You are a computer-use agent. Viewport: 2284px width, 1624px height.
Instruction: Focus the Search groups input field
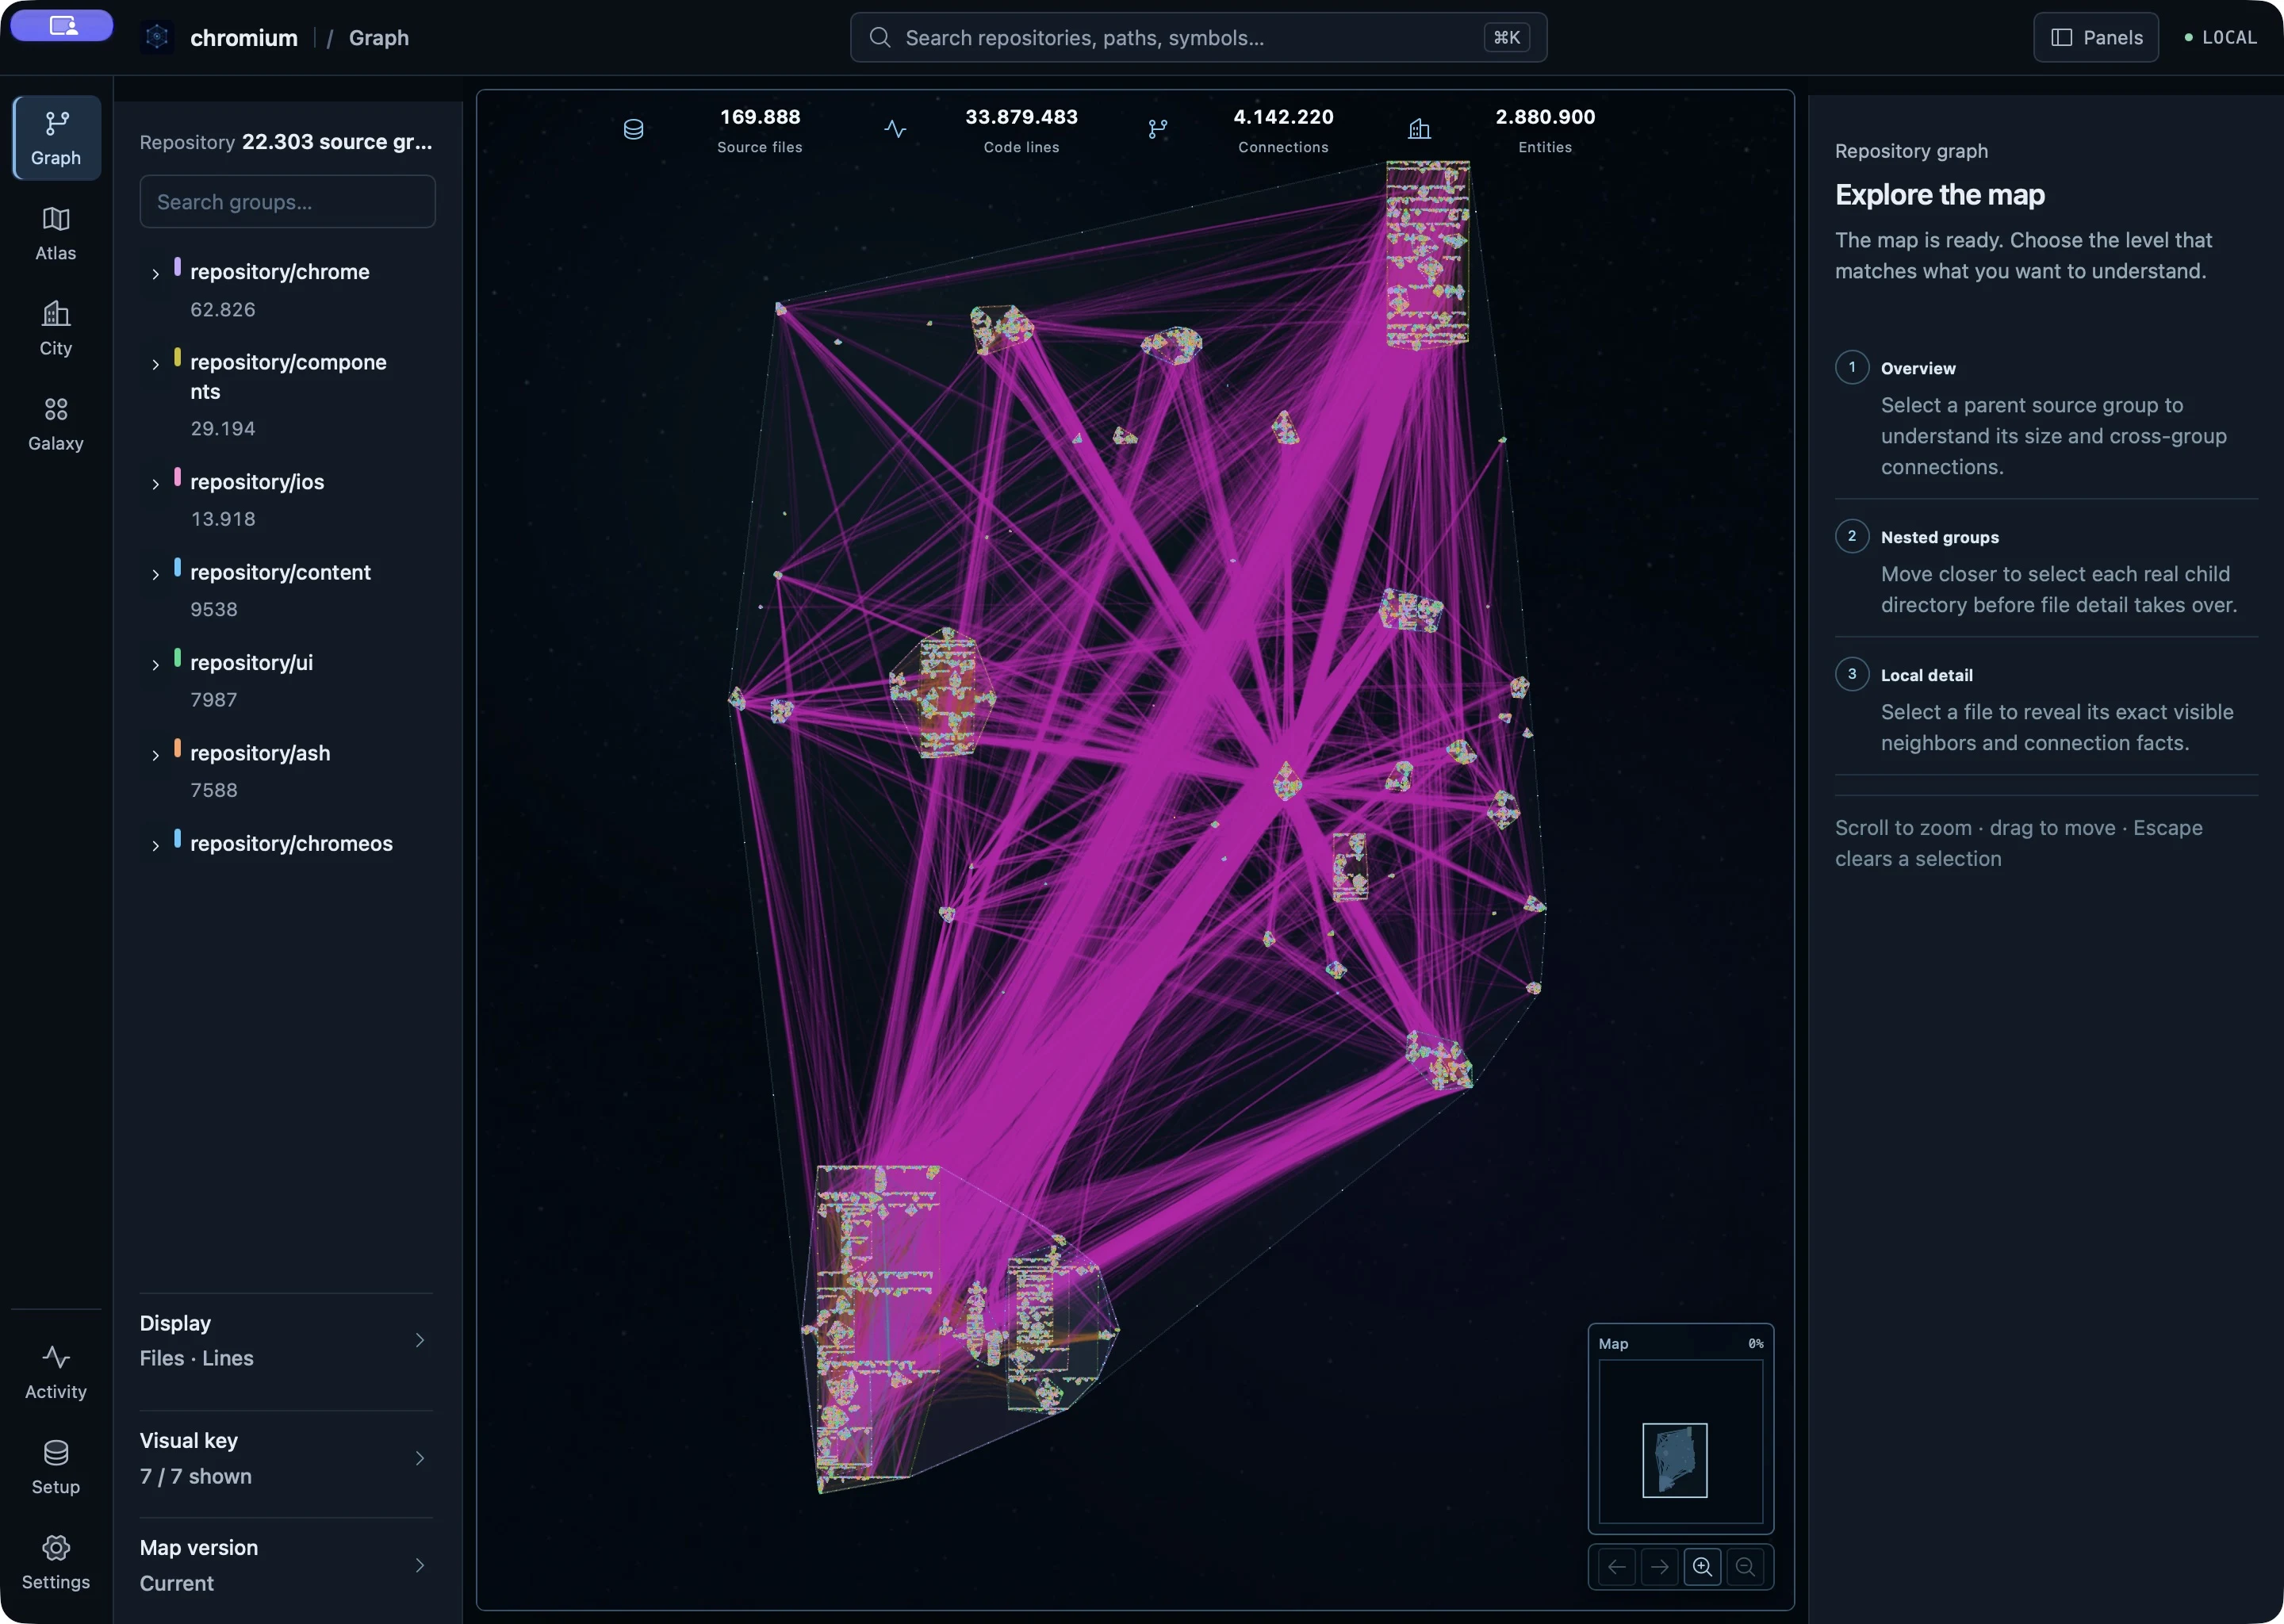coord(287,202)
